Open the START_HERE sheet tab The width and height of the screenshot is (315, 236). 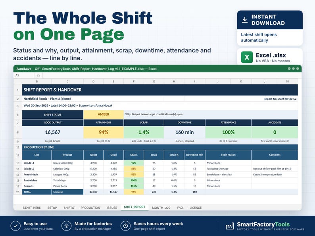32,208
